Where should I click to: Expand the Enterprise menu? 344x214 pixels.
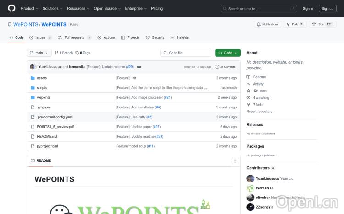(x=136, y=8)
